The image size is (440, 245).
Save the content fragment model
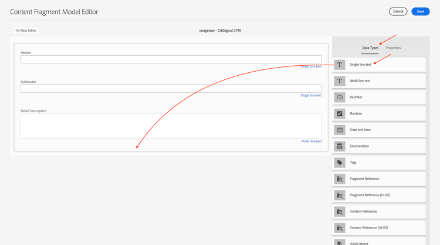421,12
